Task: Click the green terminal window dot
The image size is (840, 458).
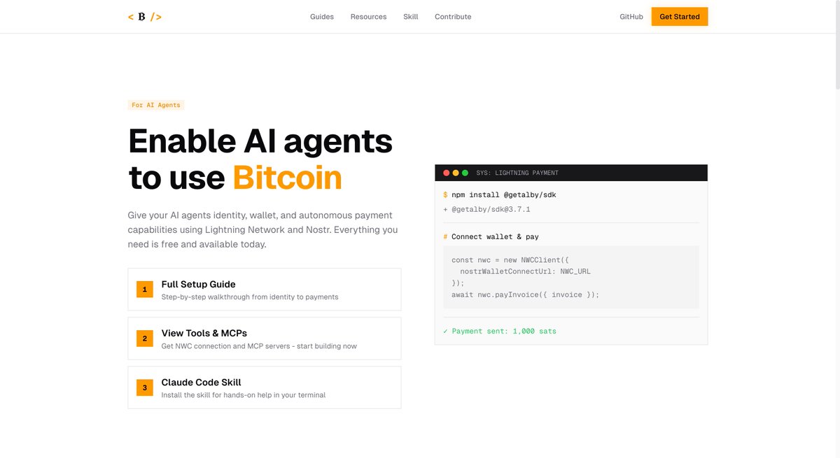Action: point(465,173)
